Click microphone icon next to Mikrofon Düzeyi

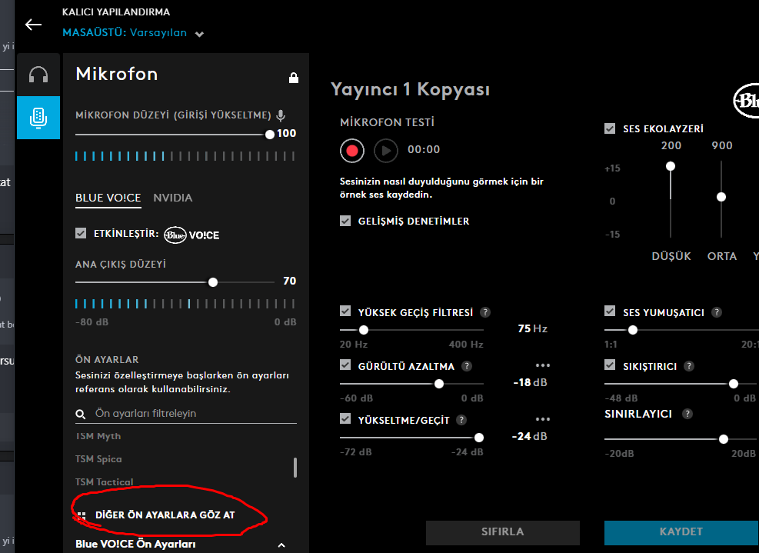[x=281, y=115]
